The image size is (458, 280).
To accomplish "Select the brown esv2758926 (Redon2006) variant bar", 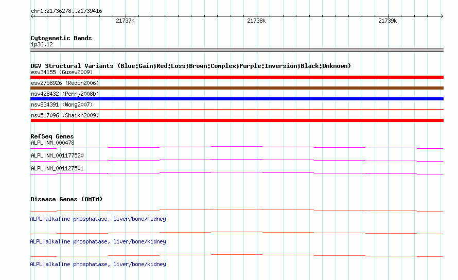I will [237, 88].
